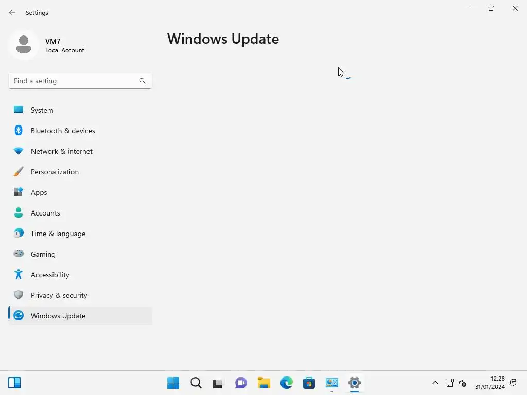Open Bluetooth & devices settings

pyautogui.click(x=80, y=131)
